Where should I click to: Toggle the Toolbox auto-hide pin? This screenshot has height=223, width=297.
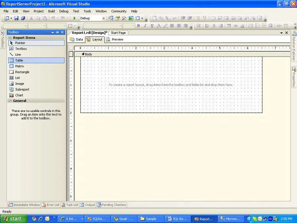click(x=58, y=32)
